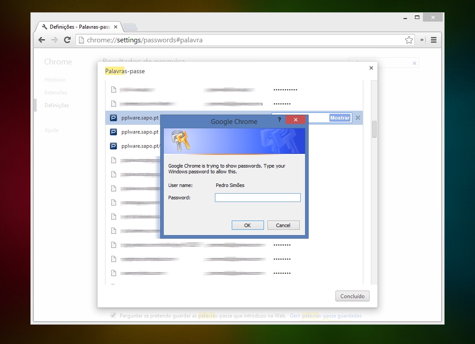Remove the selected pplware.sapo.pt entry
The width and height of the screenshot is (475, 344).
pos(358,118)
